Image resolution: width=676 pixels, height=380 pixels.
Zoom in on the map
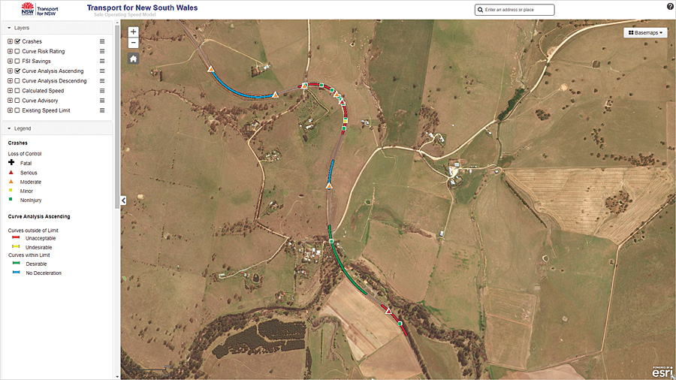(133, 32)
